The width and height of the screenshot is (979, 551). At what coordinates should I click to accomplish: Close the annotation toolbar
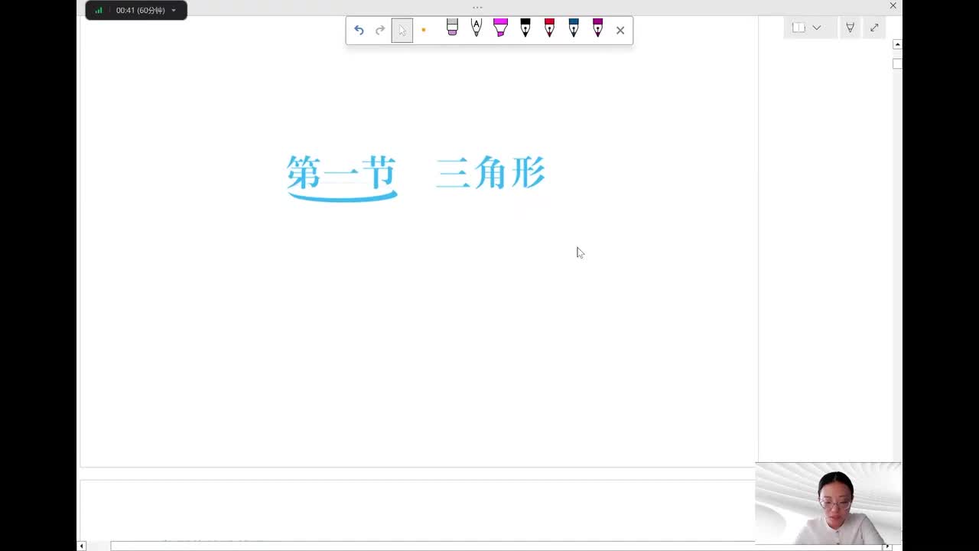click(x=620, y=31)
